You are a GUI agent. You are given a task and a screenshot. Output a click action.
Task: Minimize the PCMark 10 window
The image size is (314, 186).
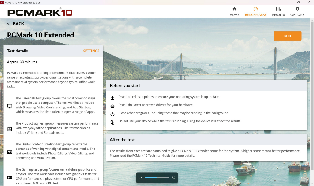pyautogui.click(x=288, y=2)
